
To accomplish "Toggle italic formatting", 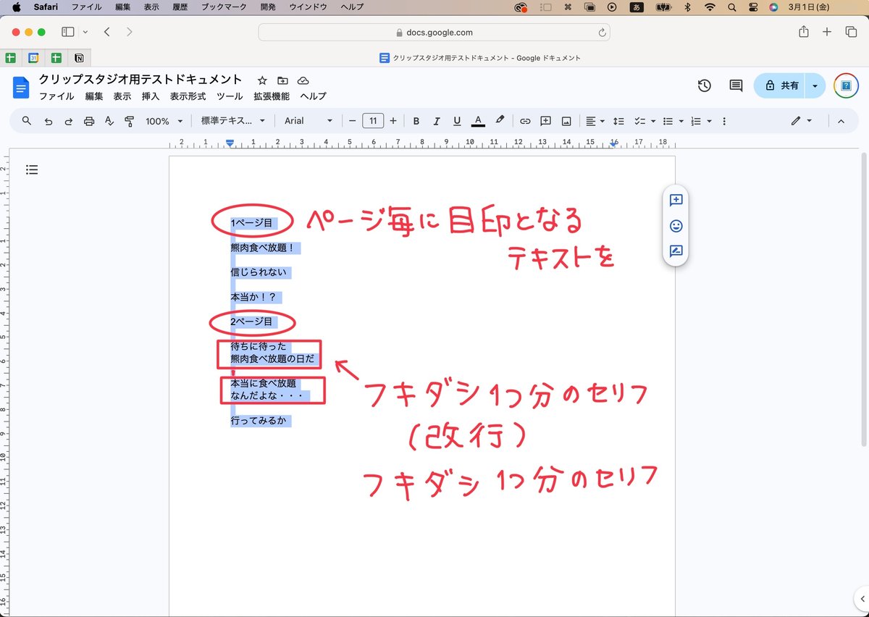I will [x=437, y=120].
